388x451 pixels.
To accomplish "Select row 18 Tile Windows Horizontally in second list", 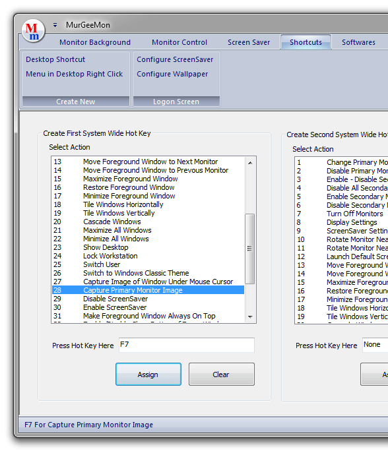I will click(x=342, y=308).
